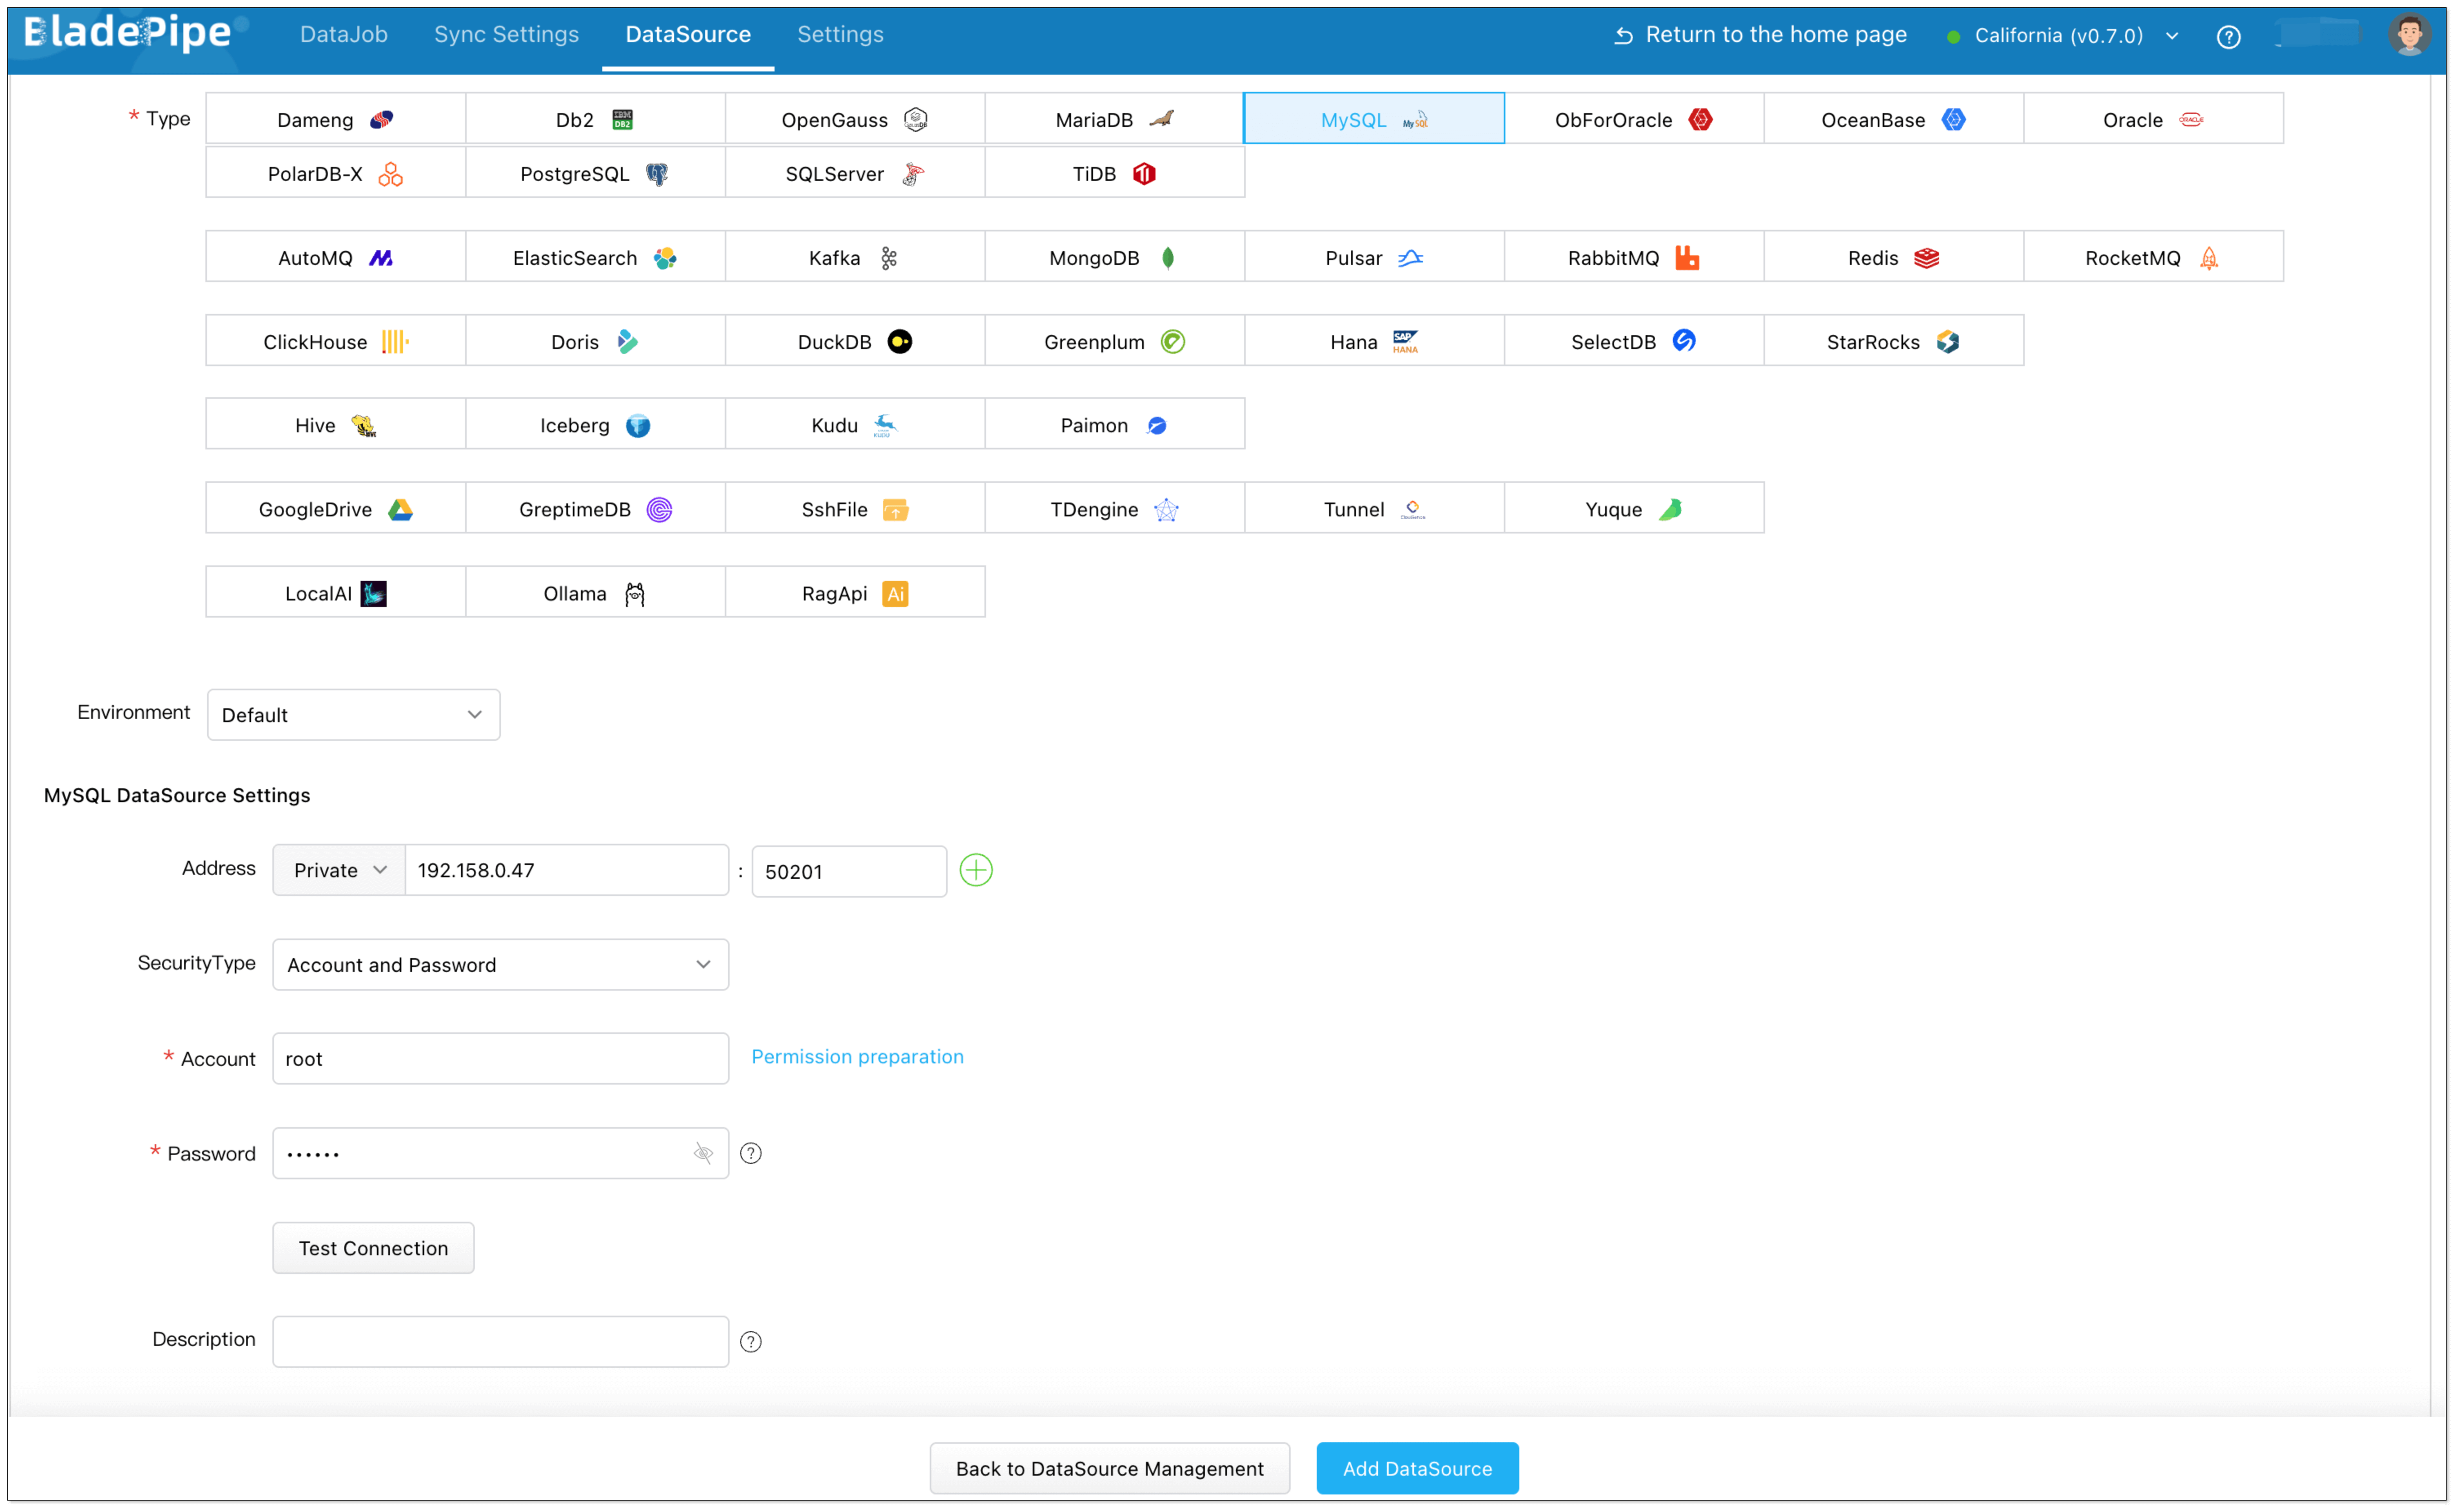2458x1512 pixels.
Task: Toggle password visibility eye icon
Action: tap(703, 1153)
